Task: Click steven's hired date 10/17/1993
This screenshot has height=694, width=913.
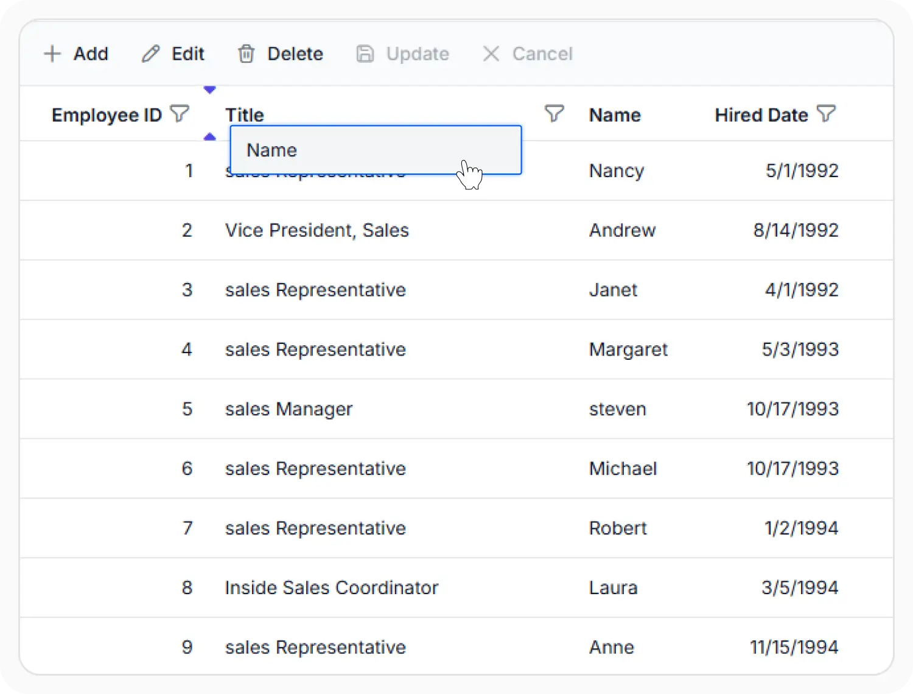Action: pos(792,409)
